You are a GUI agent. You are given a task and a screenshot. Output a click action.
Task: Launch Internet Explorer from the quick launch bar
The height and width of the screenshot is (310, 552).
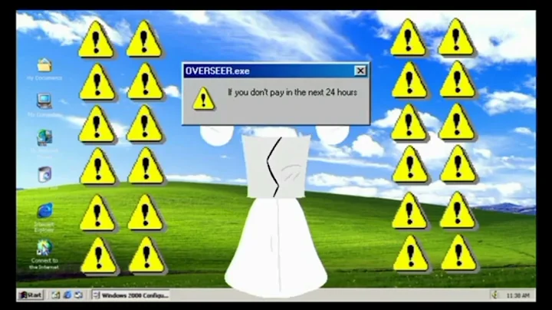tap(67, 295)
